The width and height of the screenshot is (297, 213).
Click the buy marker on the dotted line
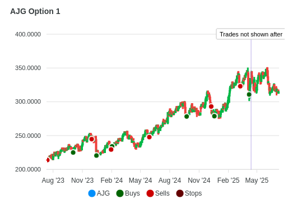[249, 94]
